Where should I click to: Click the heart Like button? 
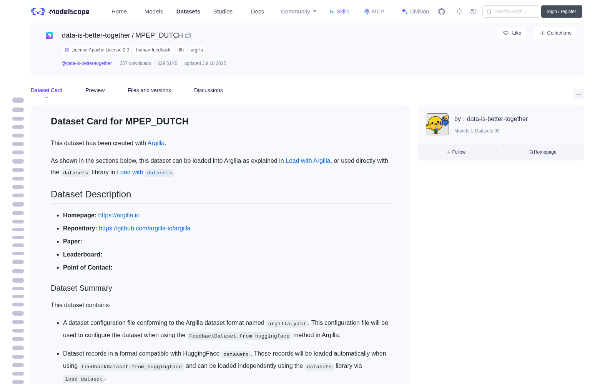pyautogui.click(x=512, y=33)
